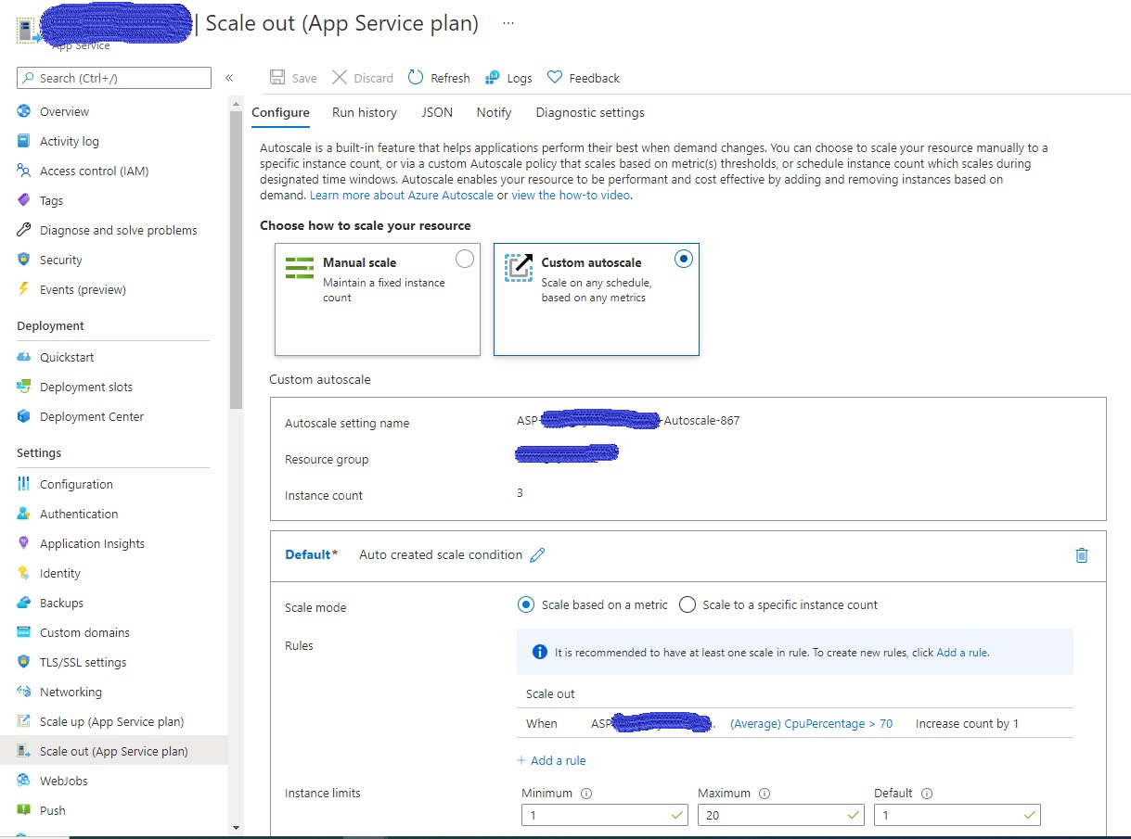
Task: Open the CpuPercentage > 70 scale rule
Action: [x=812, y=723]
